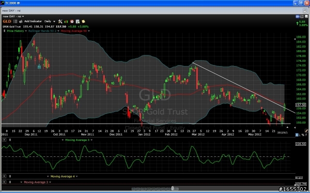Click the 2012/6/1 date label on time axis
The width and height of the screenshot is (310, 193).
282,133
